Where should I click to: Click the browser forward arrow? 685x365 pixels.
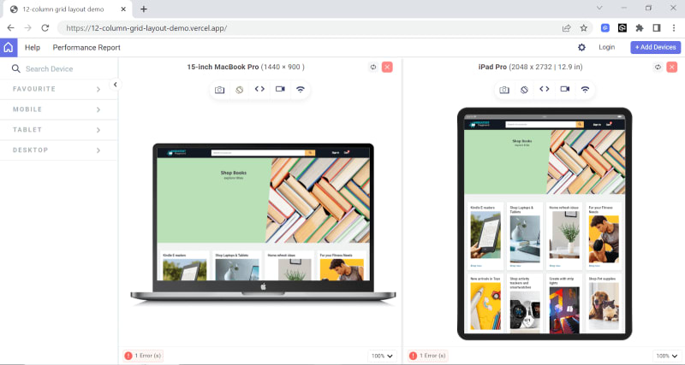27,28
